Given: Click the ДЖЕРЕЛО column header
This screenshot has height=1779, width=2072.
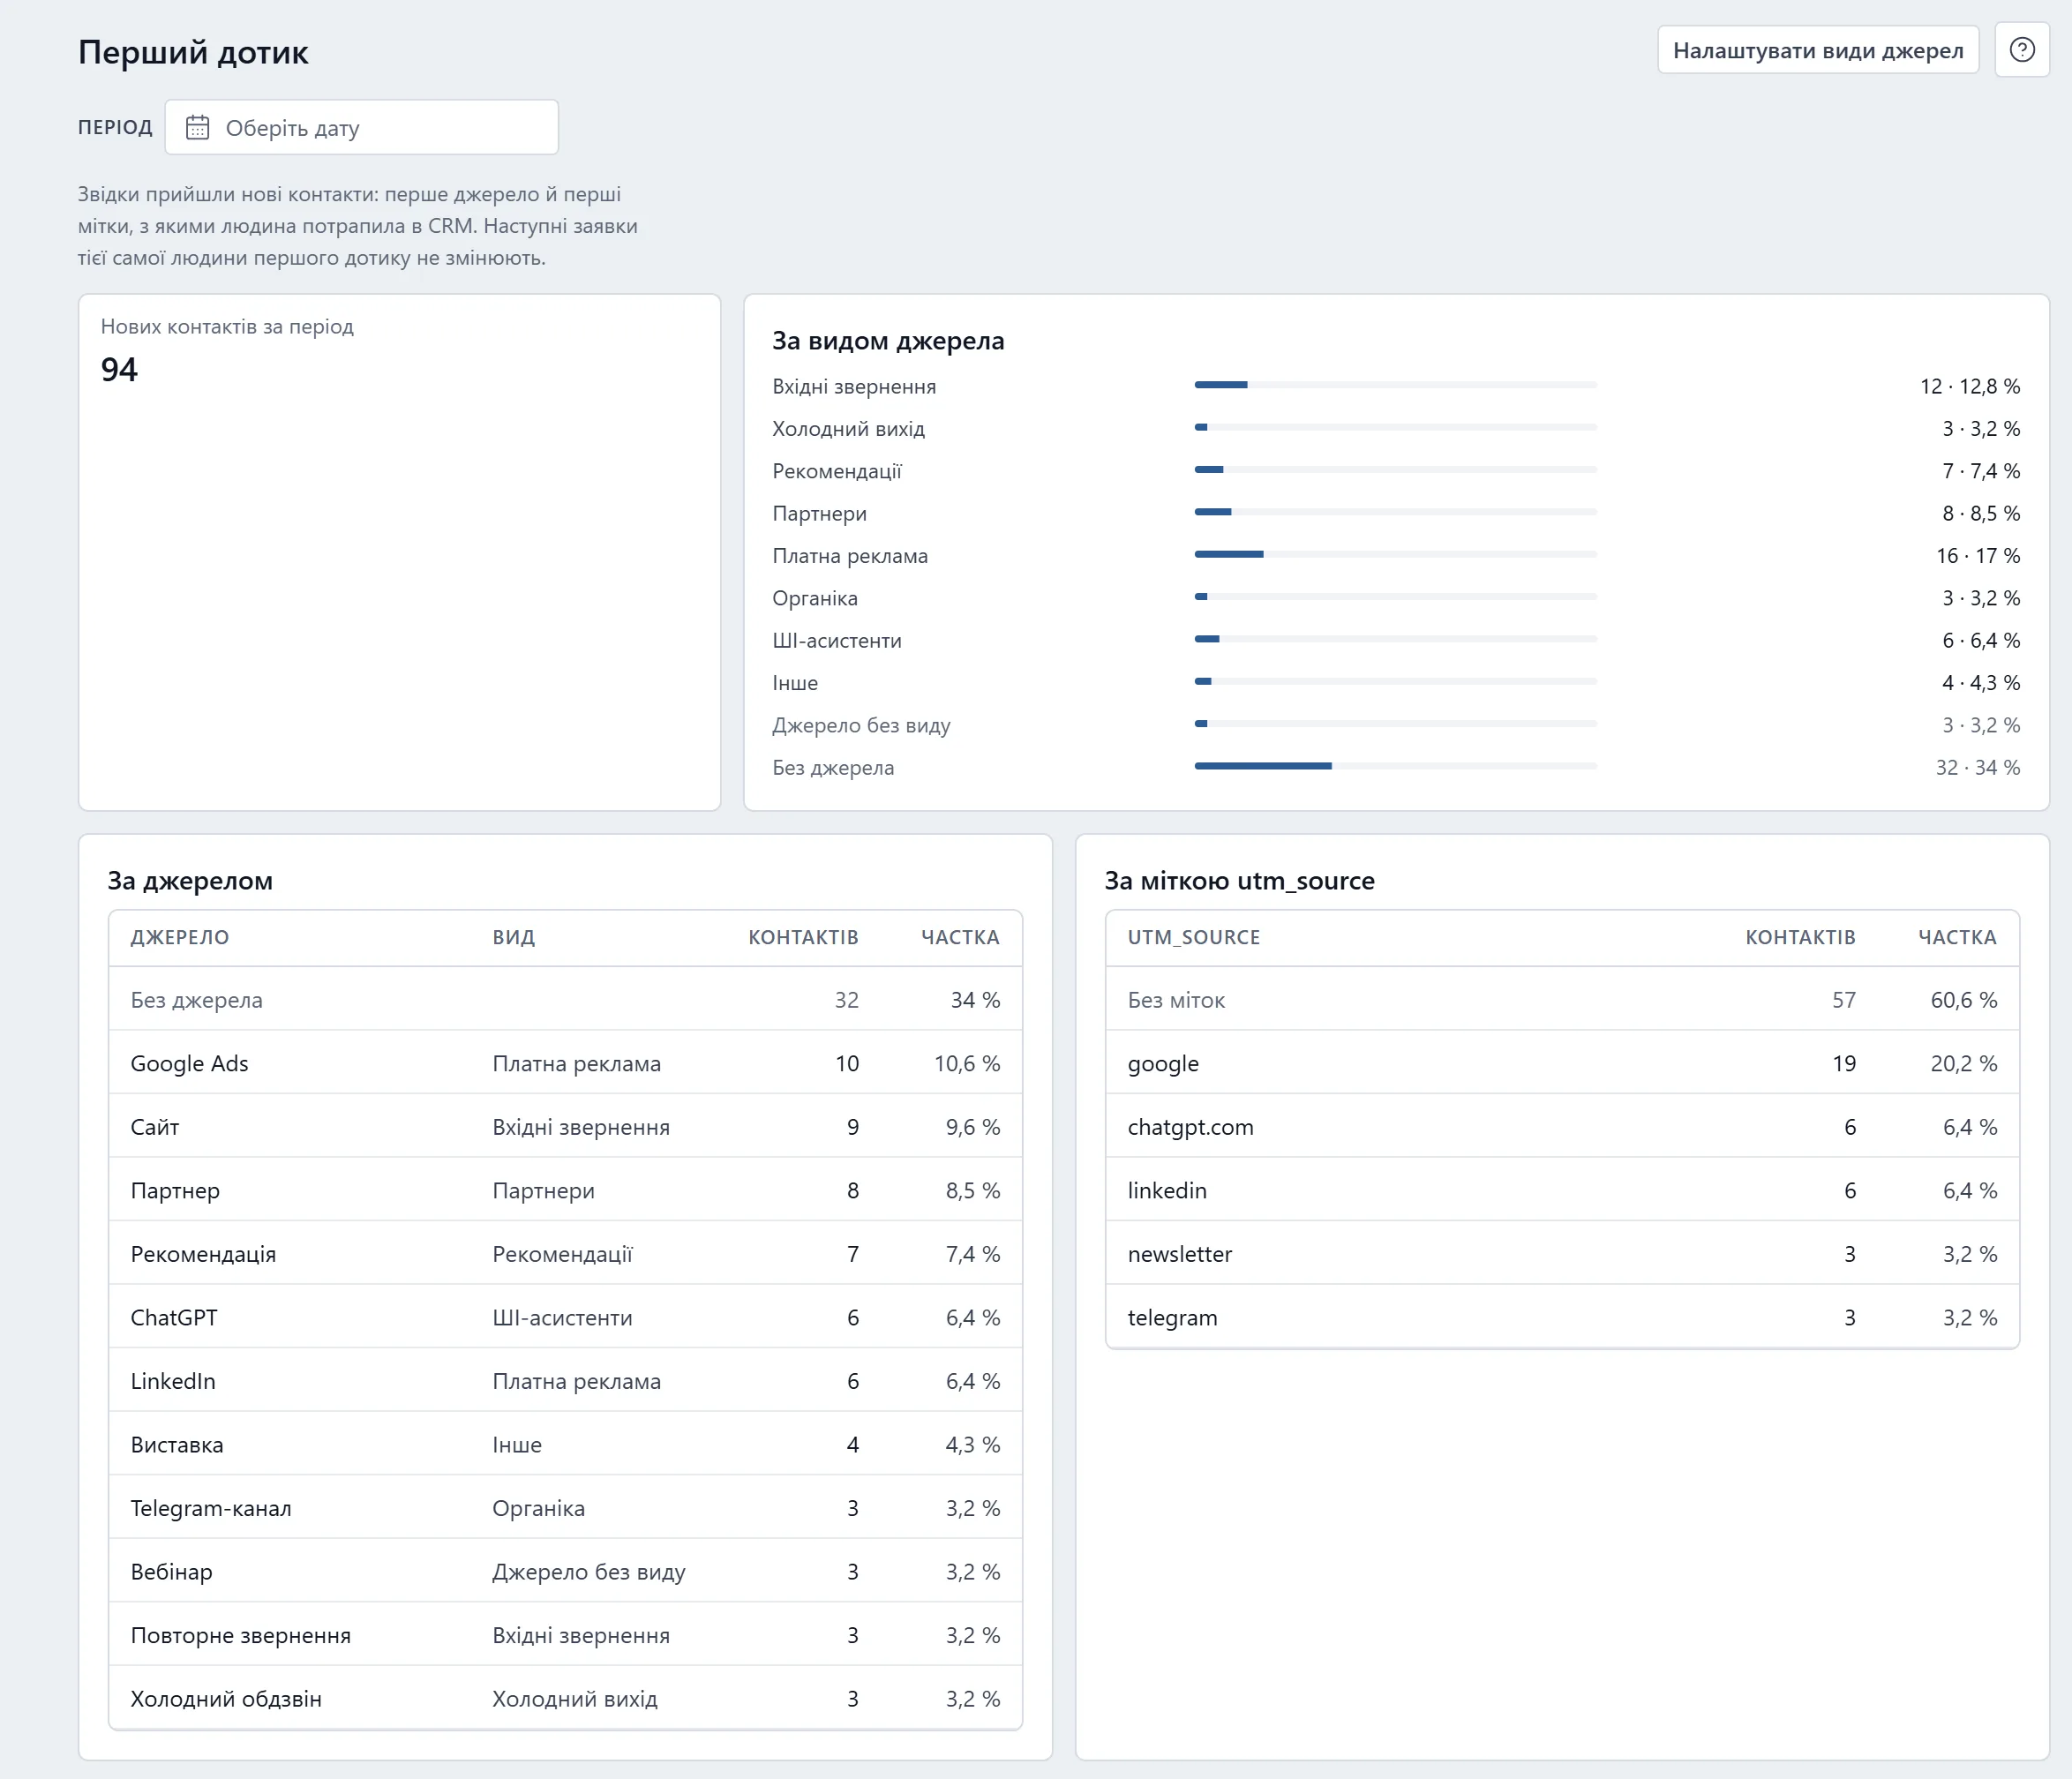Looking at the screenshot, I should point(180,937).
